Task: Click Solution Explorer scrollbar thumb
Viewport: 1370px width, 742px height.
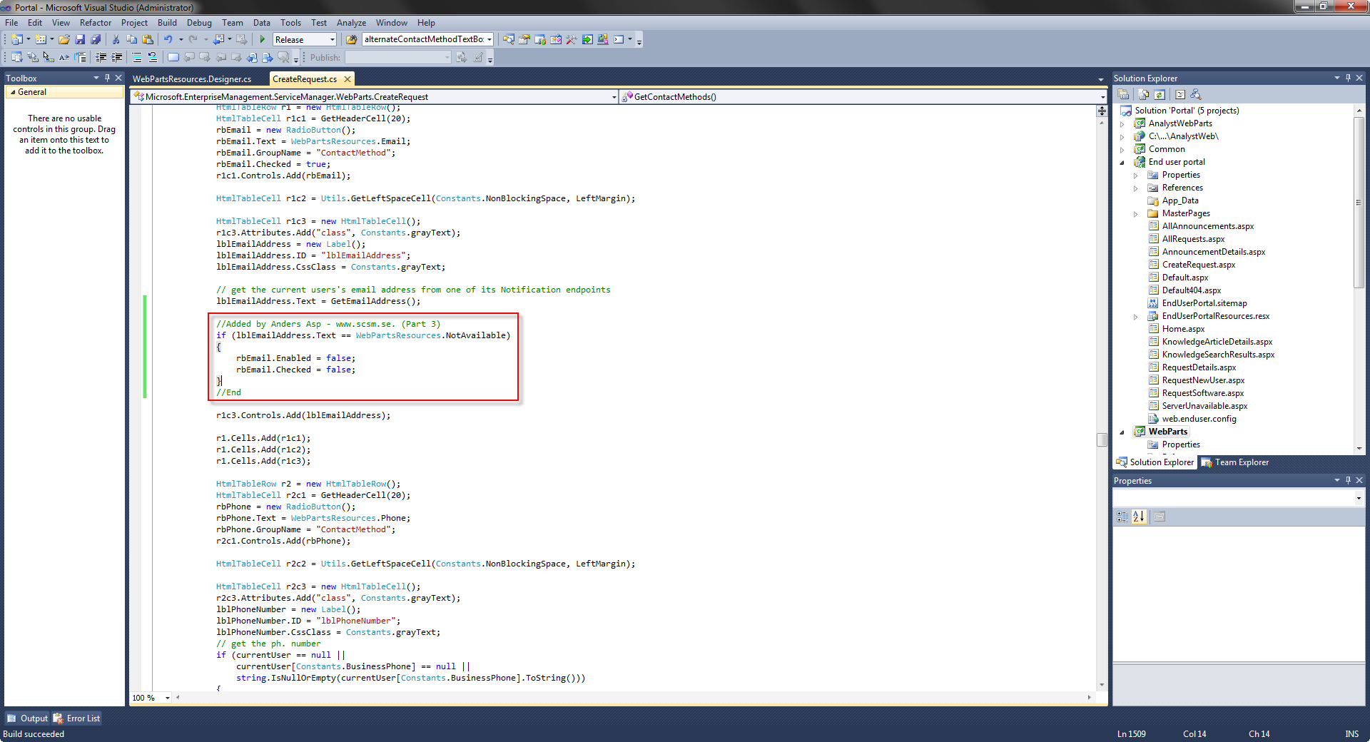Action: coord(1359,203)
